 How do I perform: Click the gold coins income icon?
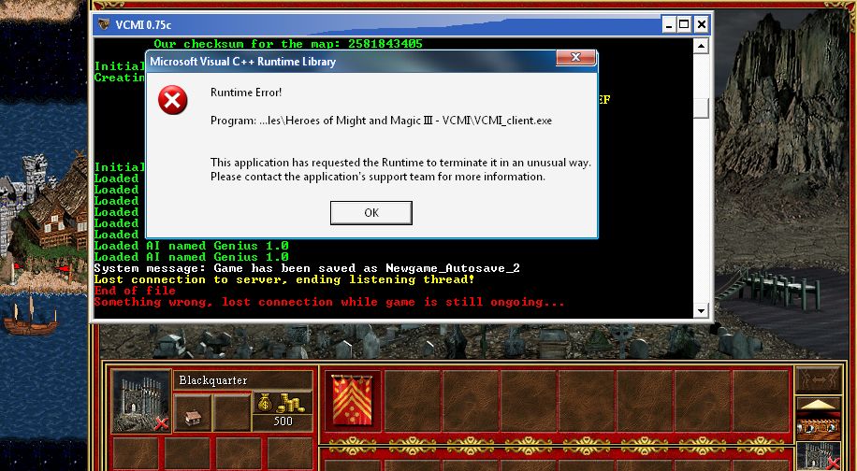click(270, 405)
